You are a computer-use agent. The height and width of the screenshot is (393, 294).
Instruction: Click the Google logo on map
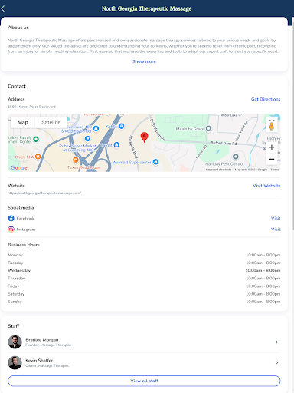(x=19, y=168)
